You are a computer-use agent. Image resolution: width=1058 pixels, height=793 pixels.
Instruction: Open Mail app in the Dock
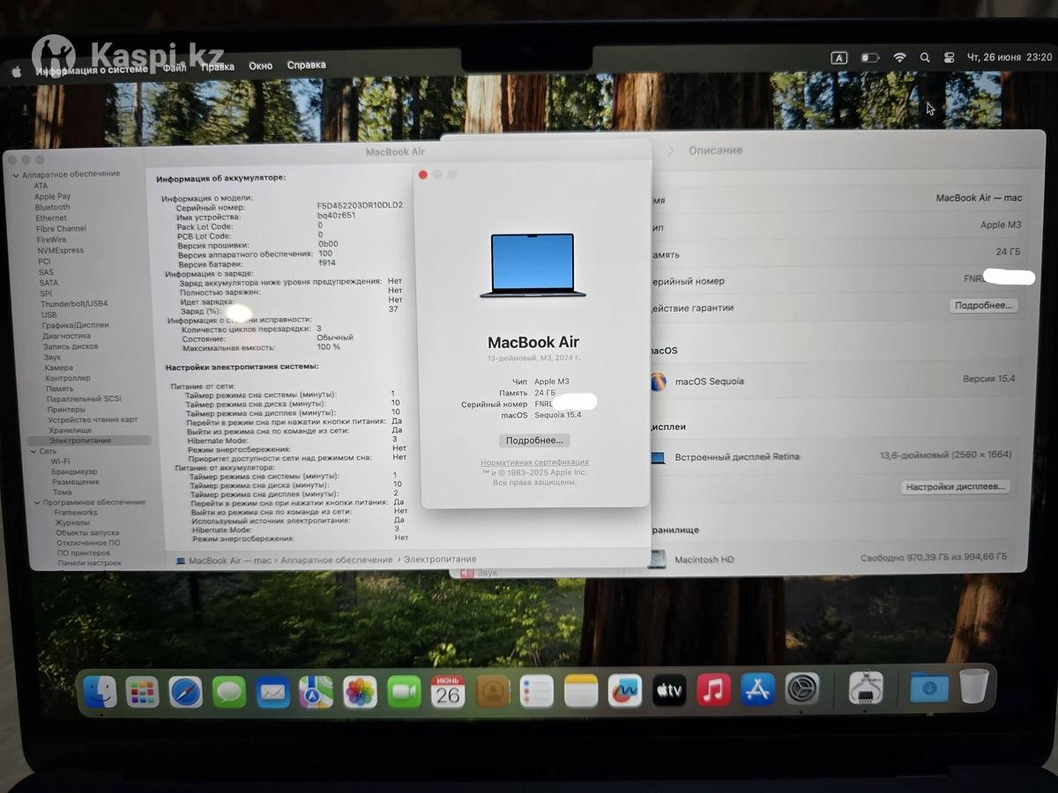click(273, 692)
